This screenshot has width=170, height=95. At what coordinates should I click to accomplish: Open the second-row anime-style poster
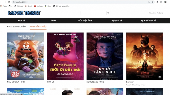tap(105, 91)
